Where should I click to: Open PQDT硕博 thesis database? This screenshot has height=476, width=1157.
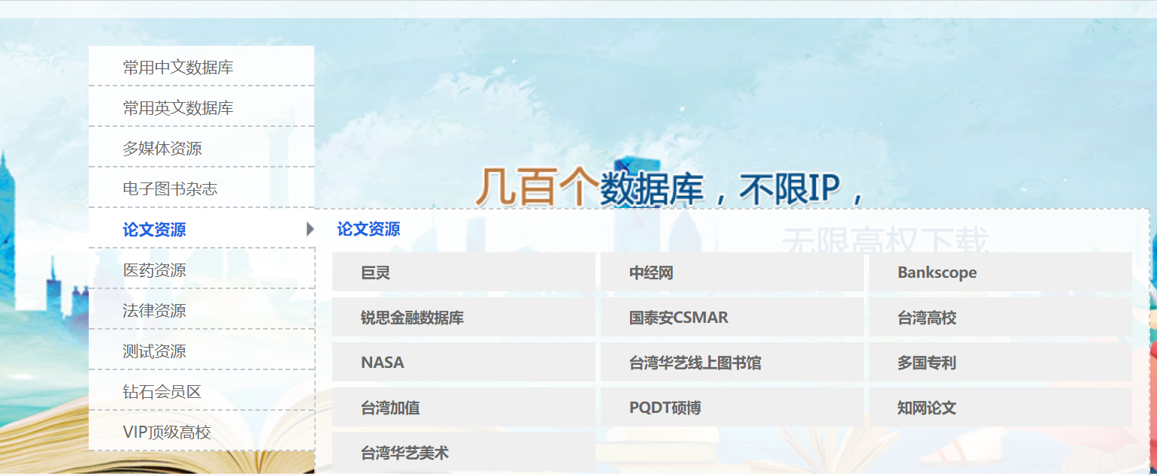pos(732,408)
